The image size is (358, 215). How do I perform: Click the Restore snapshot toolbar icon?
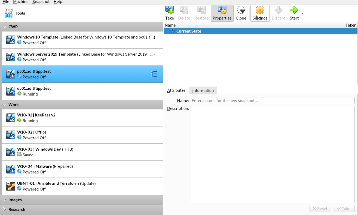point(201,10)
